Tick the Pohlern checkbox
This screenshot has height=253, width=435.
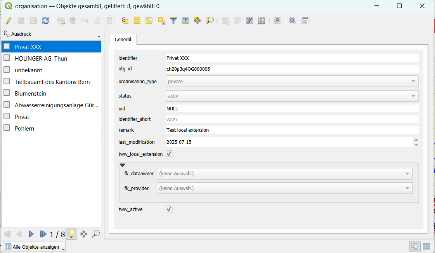click(7, 128)
